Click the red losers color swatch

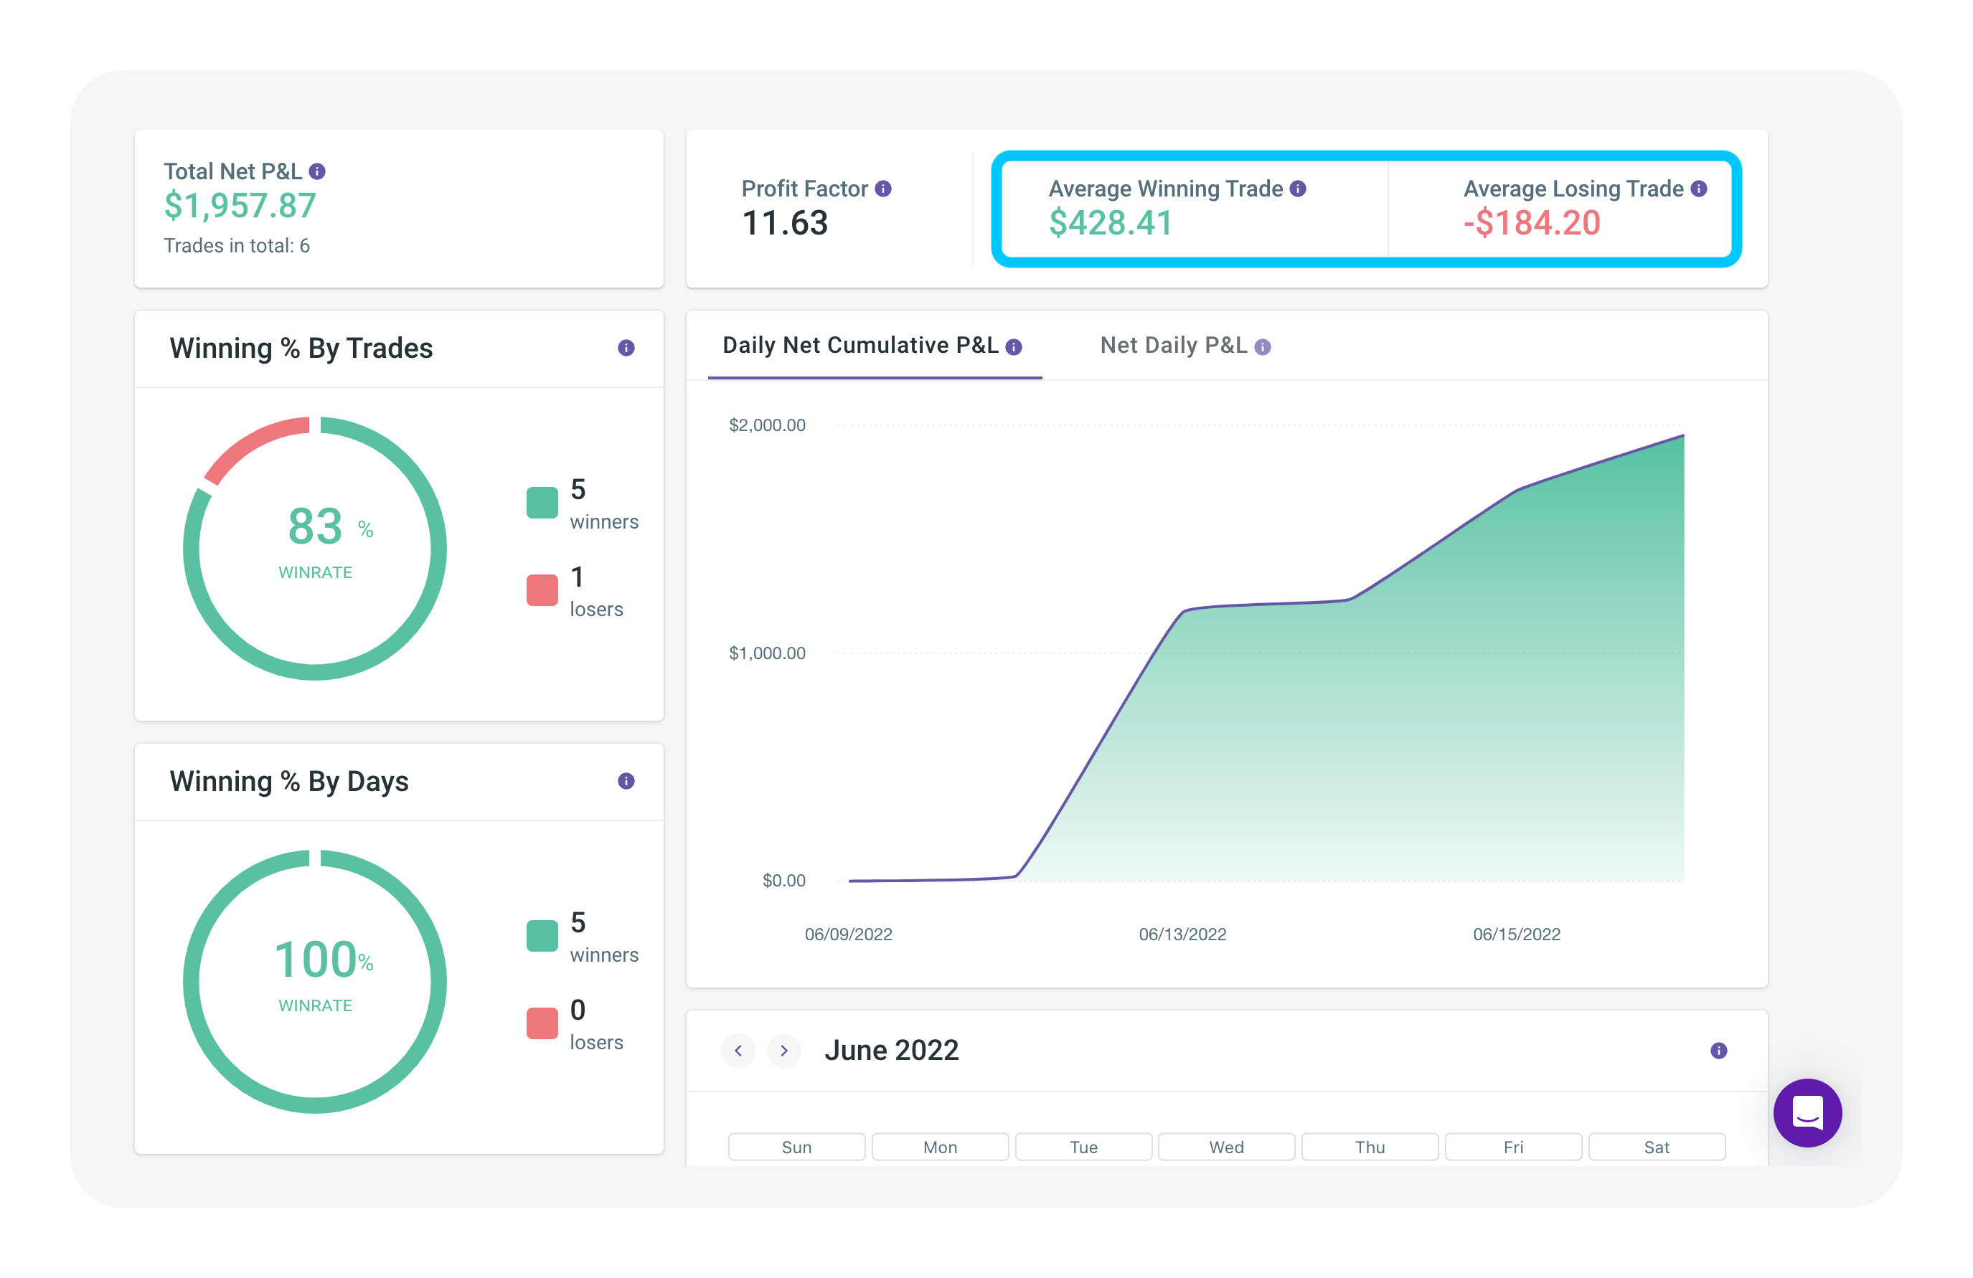542,1023
